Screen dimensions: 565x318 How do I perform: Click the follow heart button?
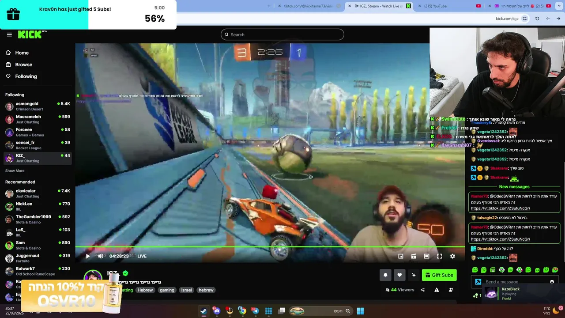click(x=399, y=275)
